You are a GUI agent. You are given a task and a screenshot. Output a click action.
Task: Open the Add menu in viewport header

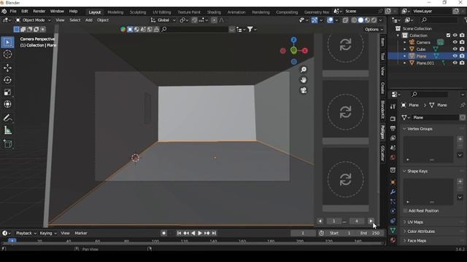coord(89,20)
